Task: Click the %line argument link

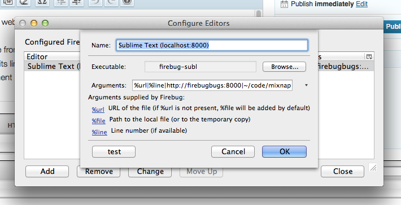Action: 99,132
